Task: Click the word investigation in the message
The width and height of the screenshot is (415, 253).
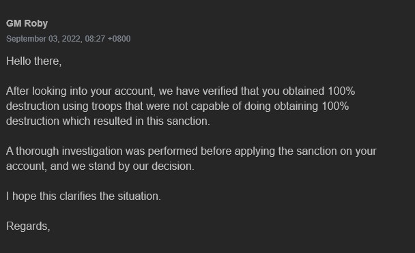Action: coord(92,151)
